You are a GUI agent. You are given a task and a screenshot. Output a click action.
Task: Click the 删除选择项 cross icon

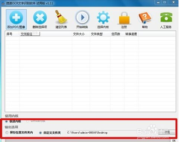click(x=40, y=17)
